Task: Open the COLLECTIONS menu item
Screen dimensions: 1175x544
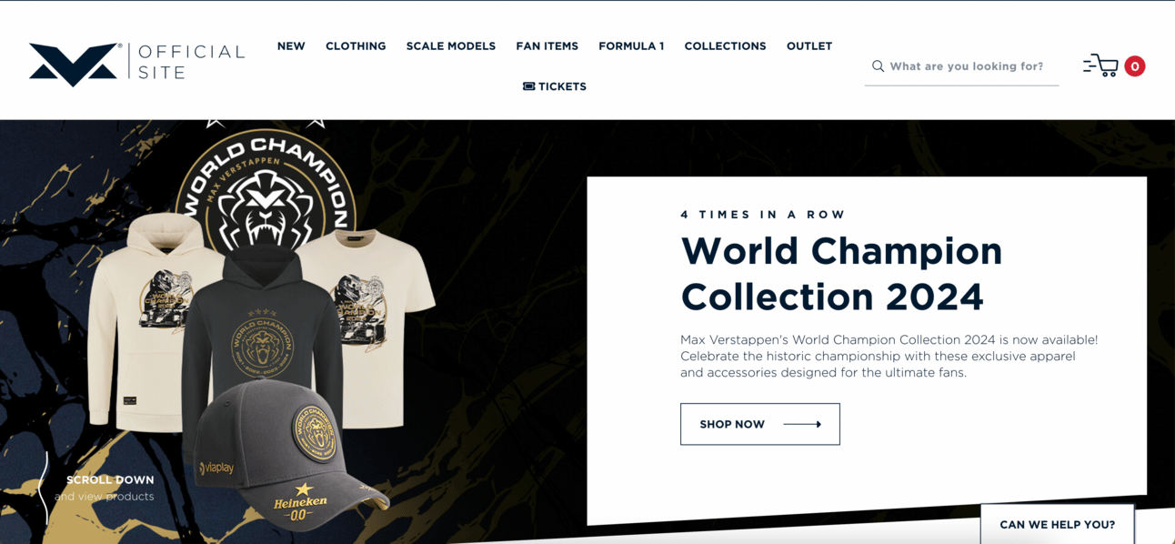Action: 725,46
